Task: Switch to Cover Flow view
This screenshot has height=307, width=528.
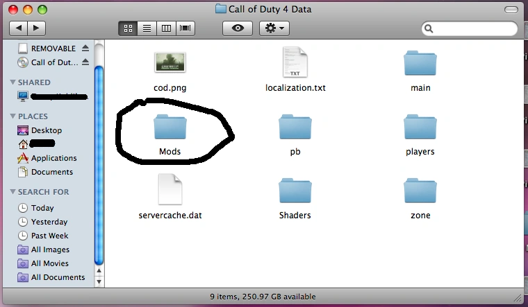Action: [x=185, y=28]
